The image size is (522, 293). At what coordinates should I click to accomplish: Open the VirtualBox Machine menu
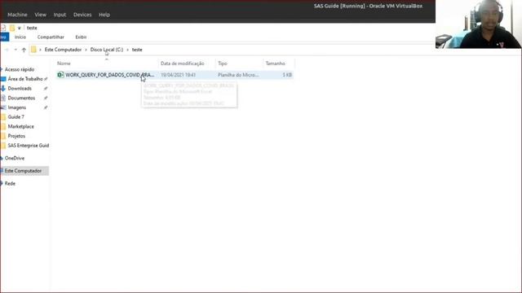17,15
